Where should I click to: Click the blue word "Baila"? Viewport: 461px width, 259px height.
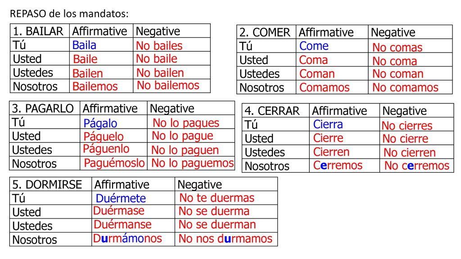pyautogui.click(x=84, y=45)
